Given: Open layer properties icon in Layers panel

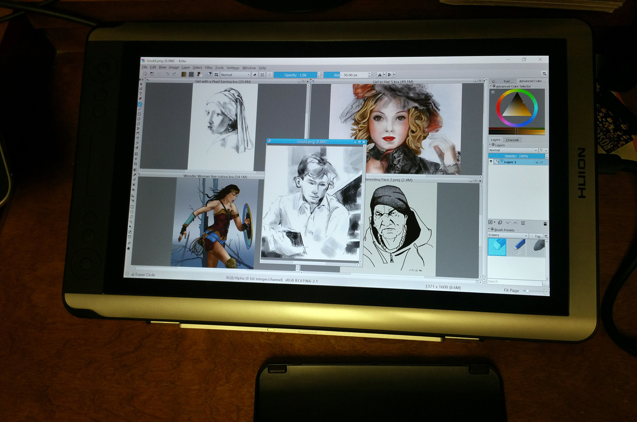Looking at the screenshot, I should (x=523, y=223).
